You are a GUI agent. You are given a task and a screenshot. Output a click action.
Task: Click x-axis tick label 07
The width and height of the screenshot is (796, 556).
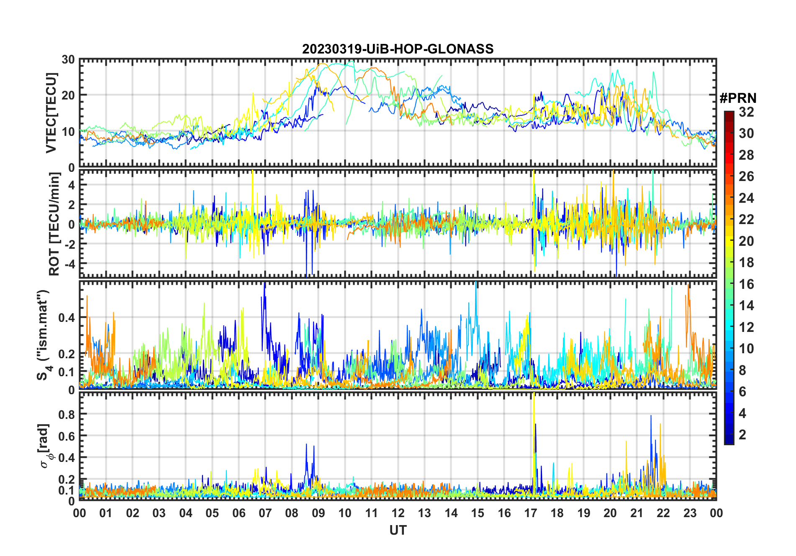265,513
